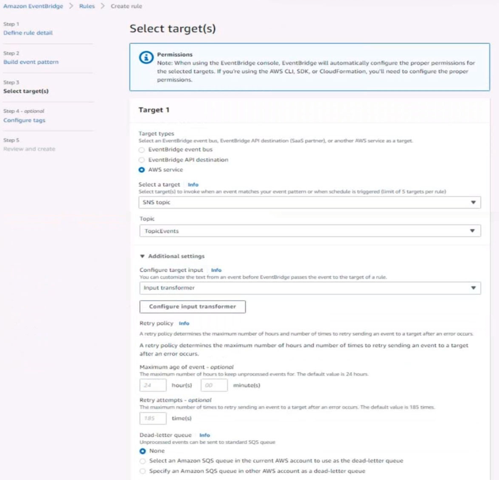Click the retry attempts times field

[x=153, y=418]
